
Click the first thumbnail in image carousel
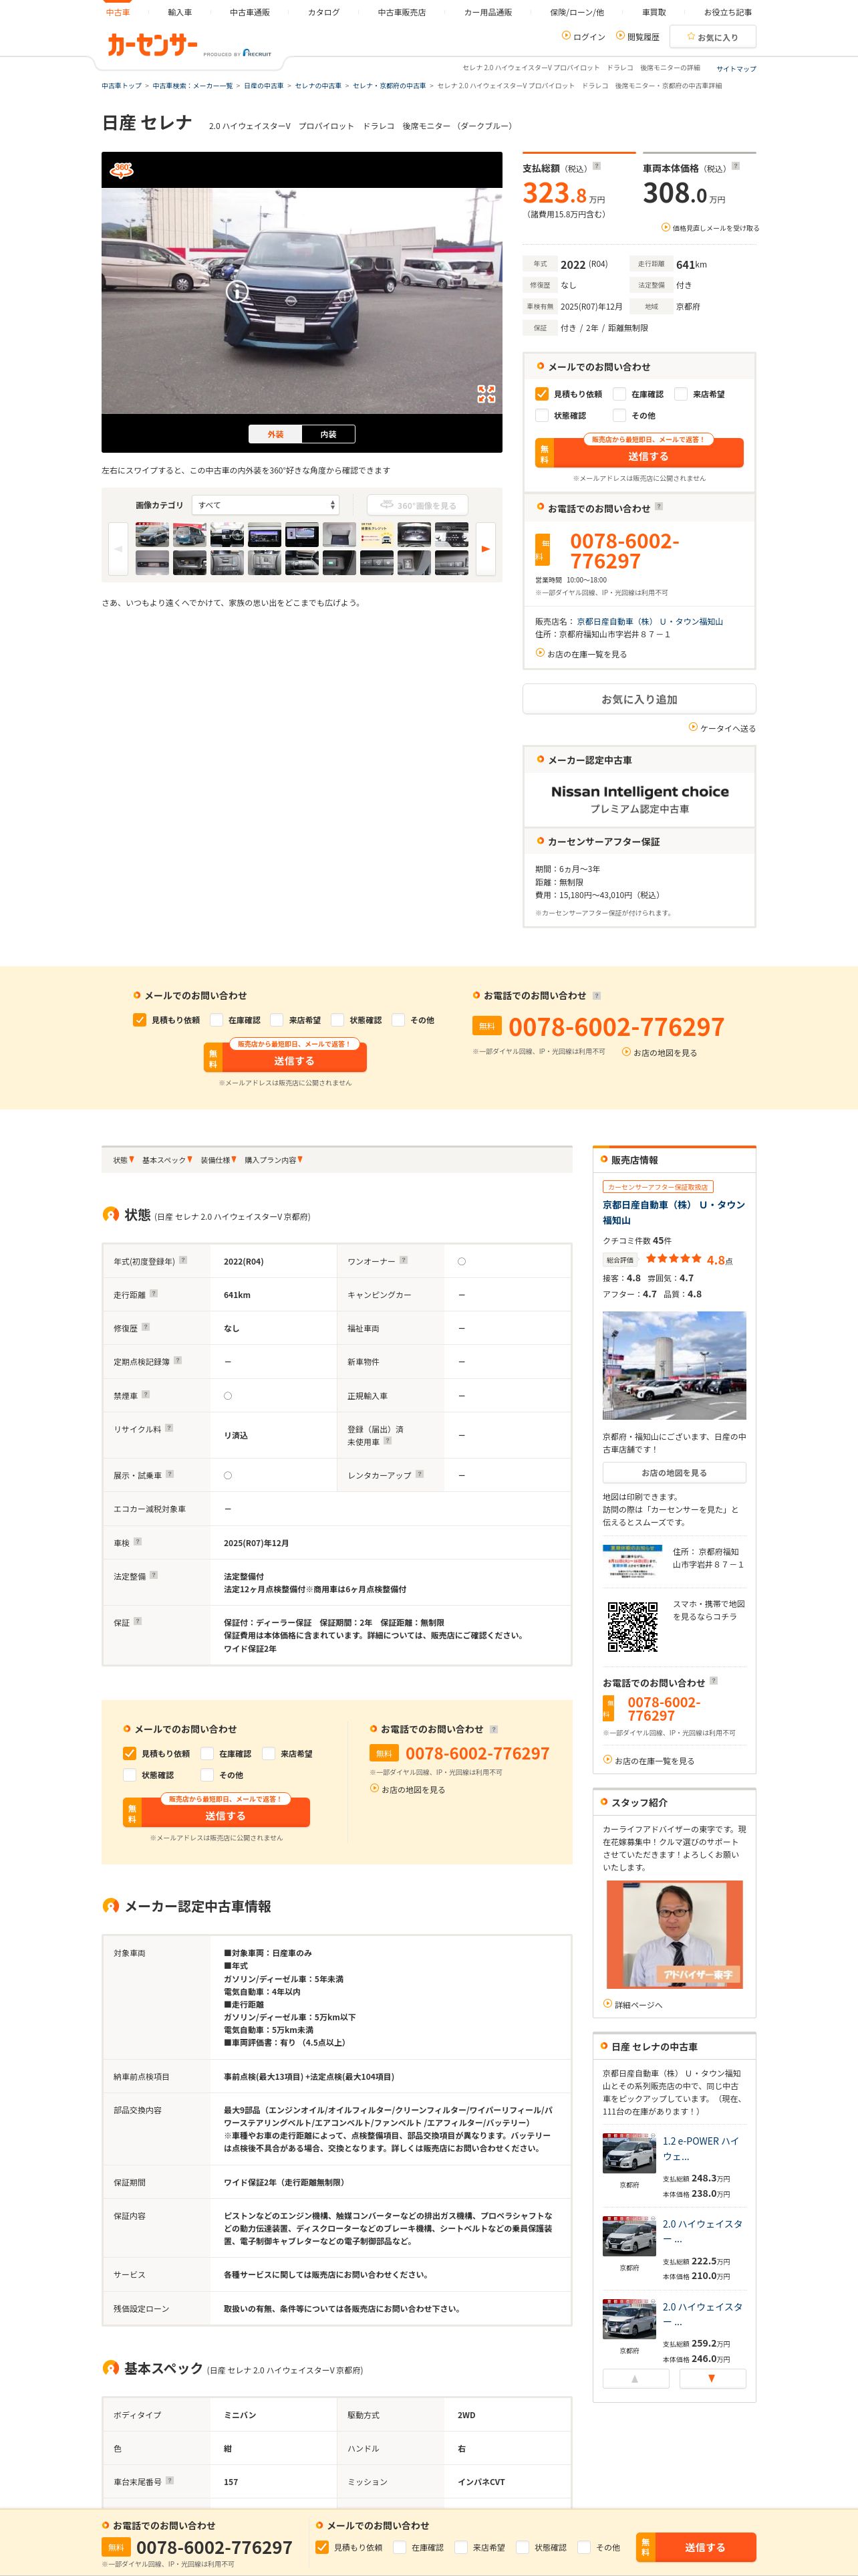coord(152,535)
